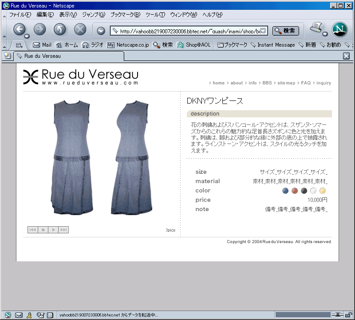This screenshot has height=320, width=355.
Task: Click the Forward arrow navigation button
Action: 40,29
